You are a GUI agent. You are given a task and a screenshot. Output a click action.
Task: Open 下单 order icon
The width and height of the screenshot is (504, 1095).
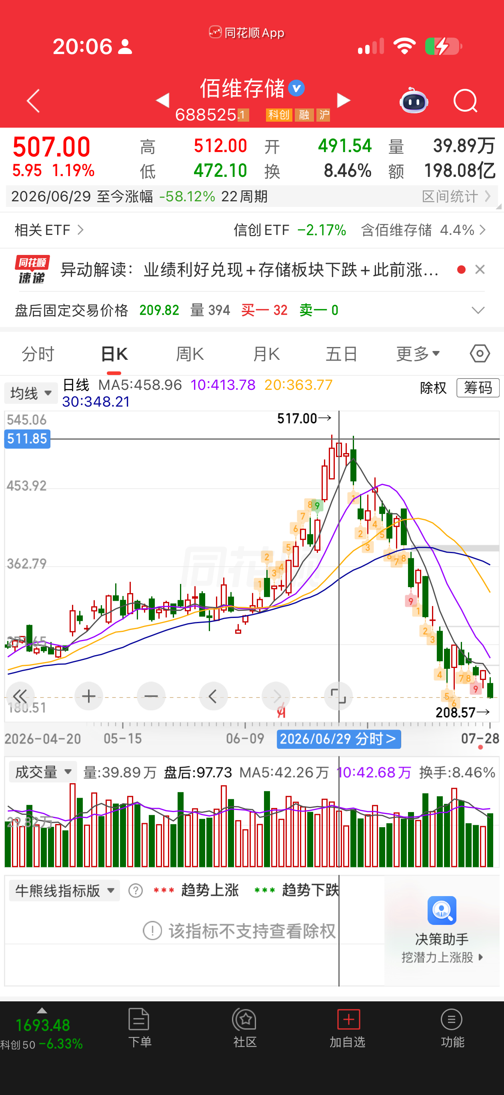[x=139, y=1027]
